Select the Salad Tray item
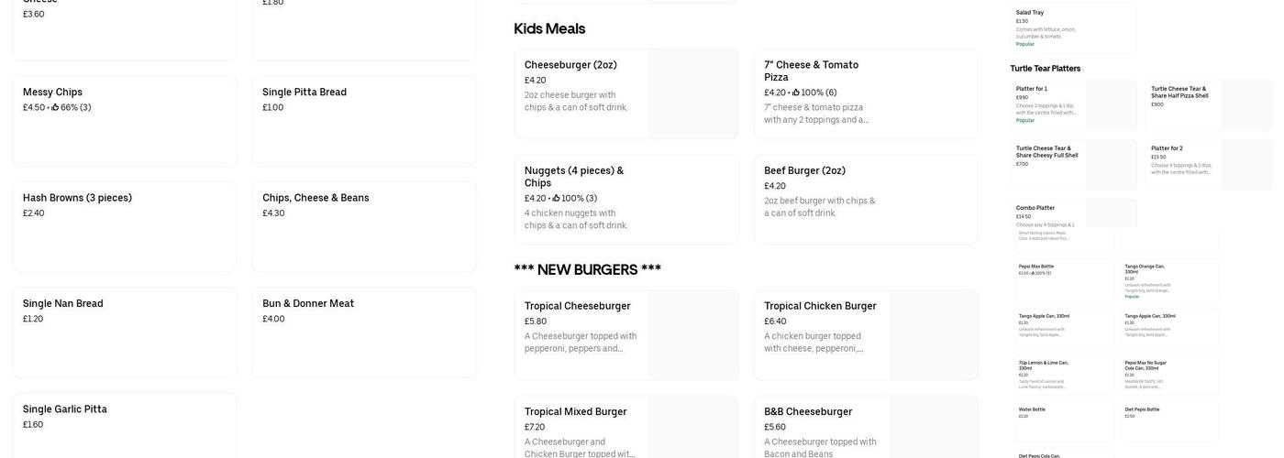 pos(1073,28)
